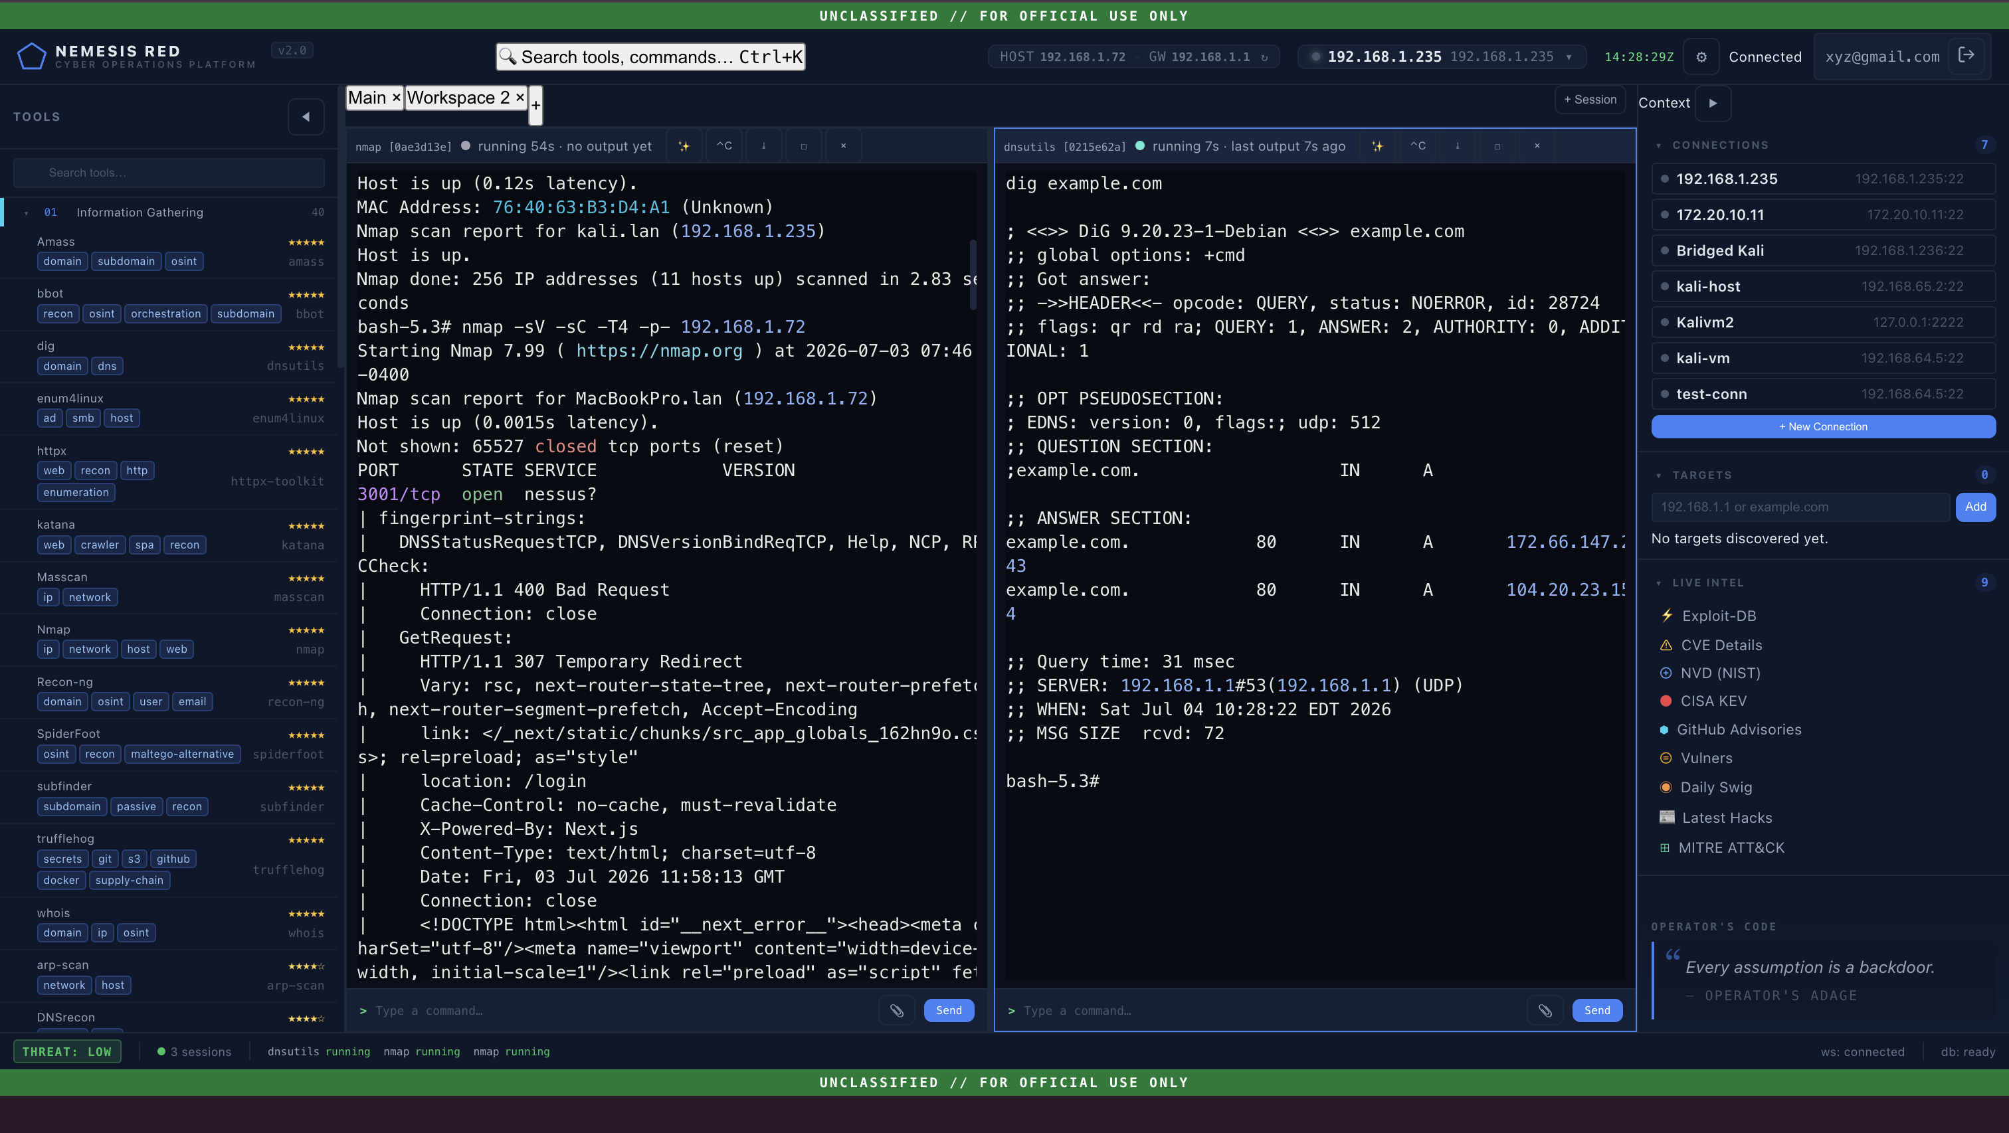Collapse the Live Intel section

click(x=1659, y=583)
